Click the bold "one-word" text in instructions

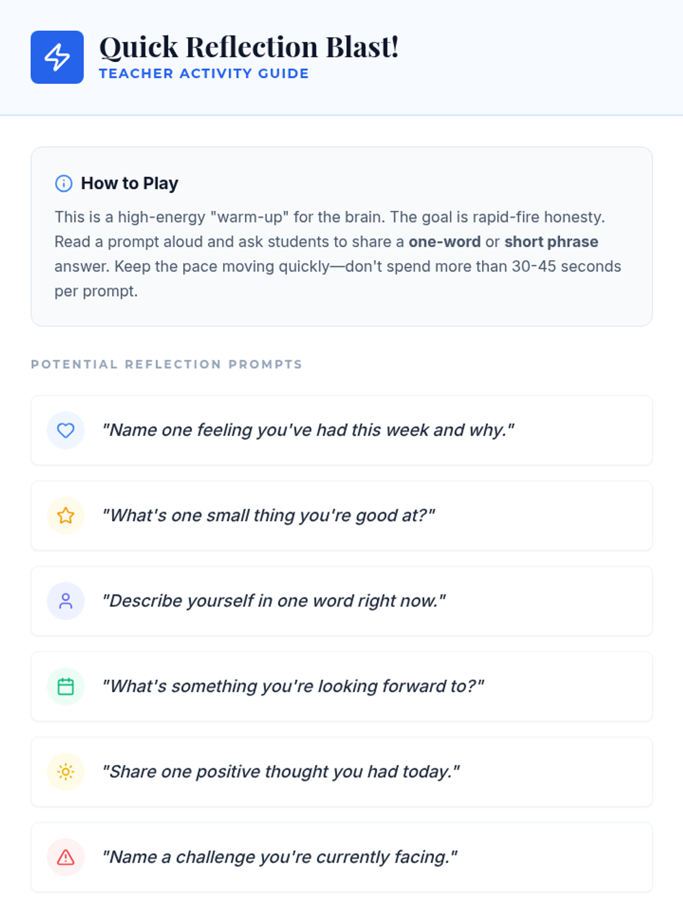(x=445, y=242)
